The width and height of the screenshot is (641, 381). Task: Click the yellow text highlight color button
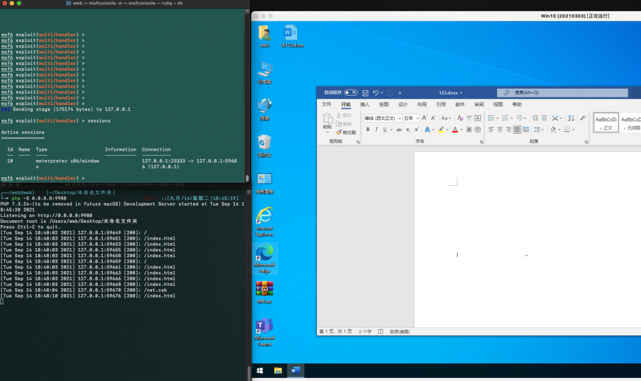(x=441, y=130)
